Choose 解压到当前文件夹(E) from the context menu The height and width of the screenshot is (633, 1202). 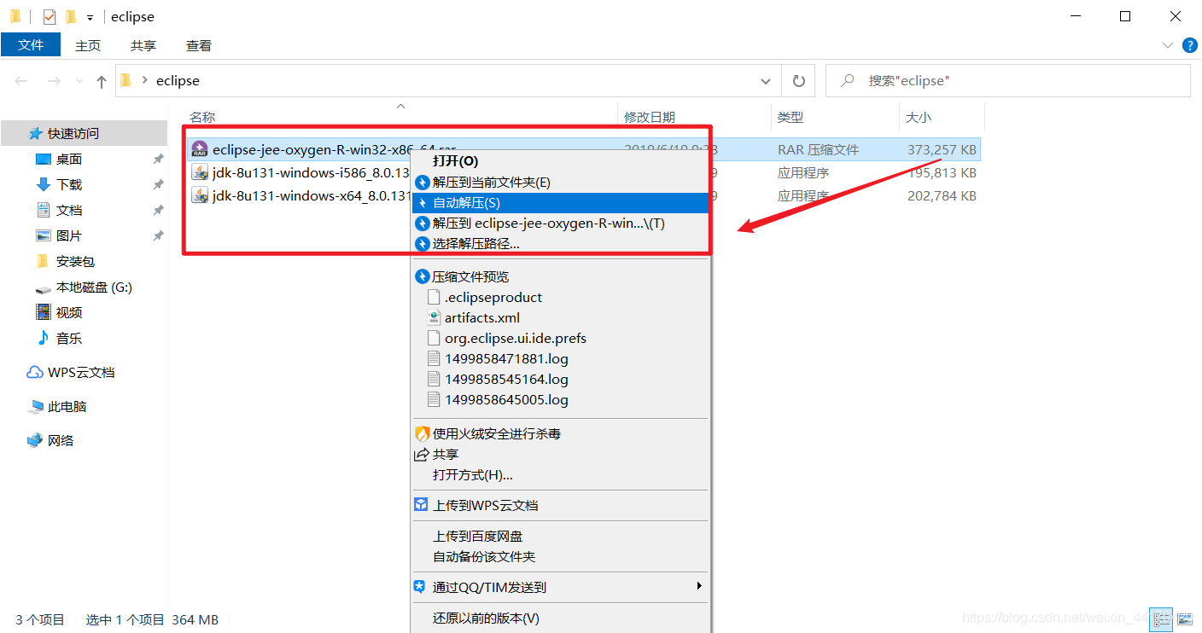560,182
